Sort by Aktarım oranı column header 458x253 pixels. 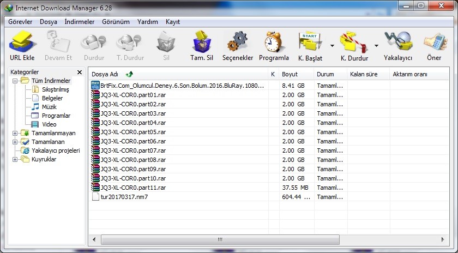tap(419, 74)
